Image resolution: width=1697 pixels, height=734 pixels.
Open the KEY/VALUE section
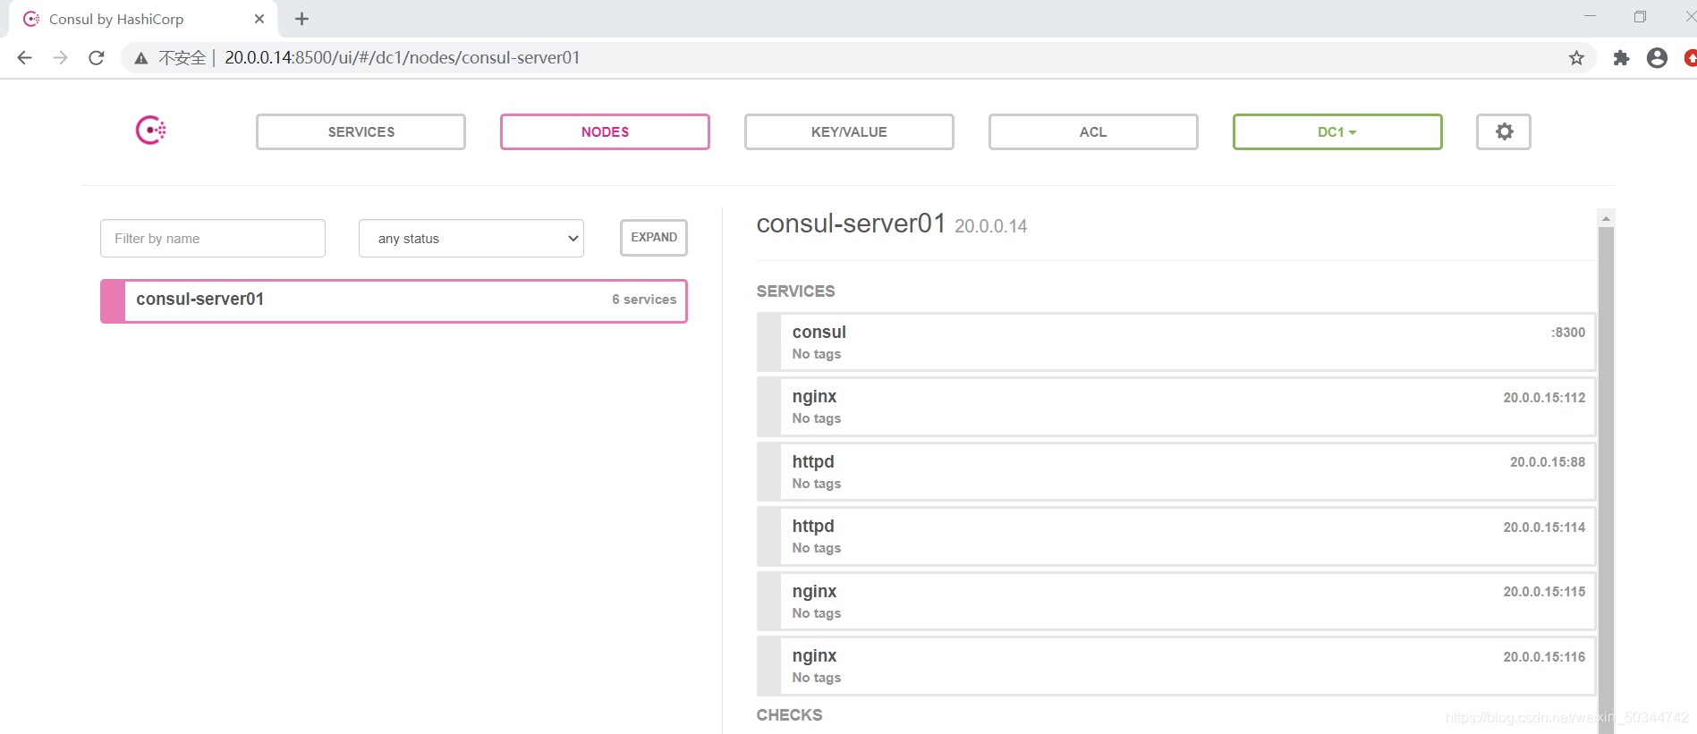849,131
